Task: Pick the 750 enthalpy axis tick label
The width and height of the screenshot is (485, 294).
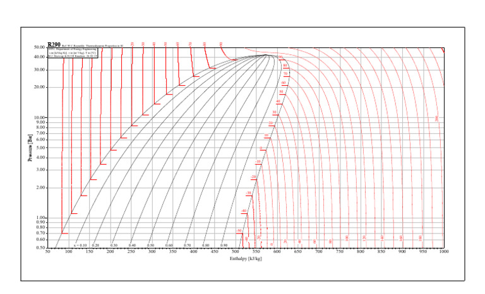Action: (x=340, y=252)
